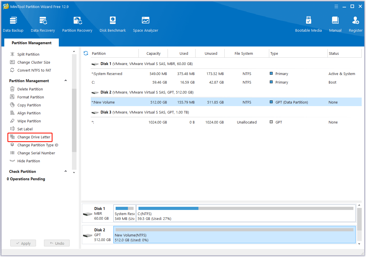Click the Split Partition icon

(12, 54)
